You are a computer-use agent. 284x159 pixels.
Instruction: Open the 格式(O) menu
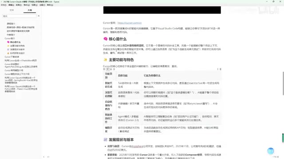(x=27, y=5)
